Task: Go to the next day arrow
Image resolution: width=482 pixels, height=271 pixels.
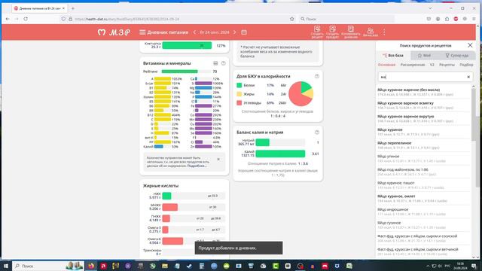Action: pos(234,32)
